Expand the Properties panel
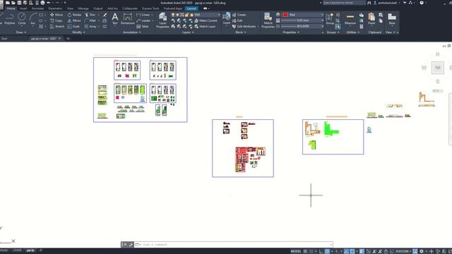Screen dimensions: 452x254 [290, 32]
